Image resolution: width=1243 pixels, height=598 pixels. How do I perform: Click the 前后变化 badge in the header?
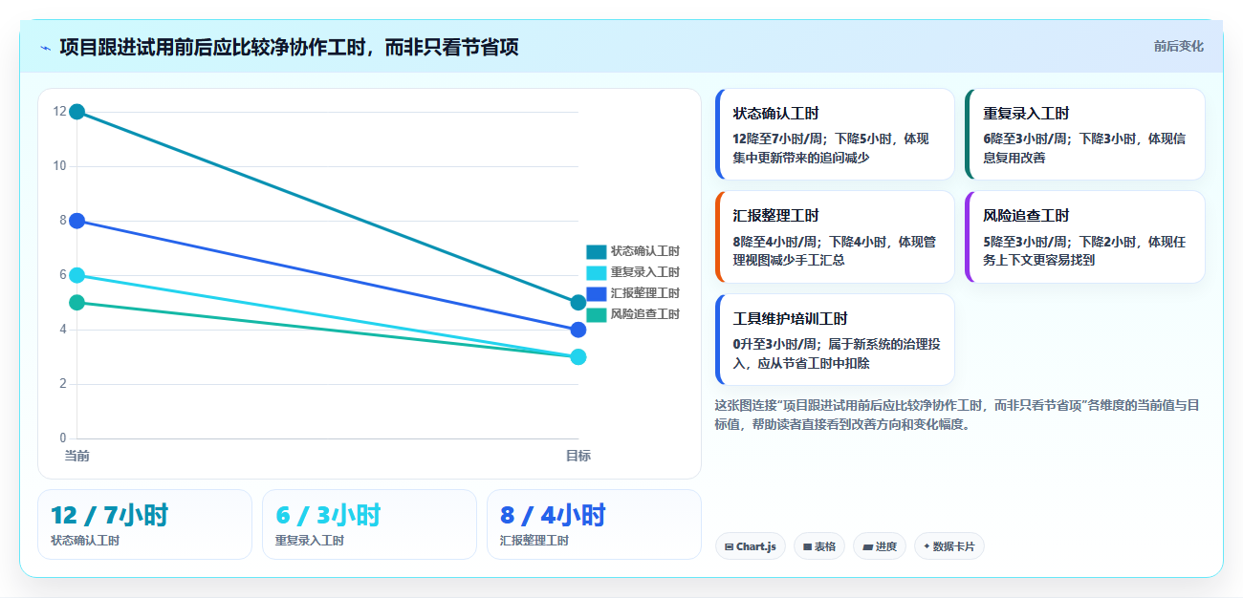(1178, 46)
